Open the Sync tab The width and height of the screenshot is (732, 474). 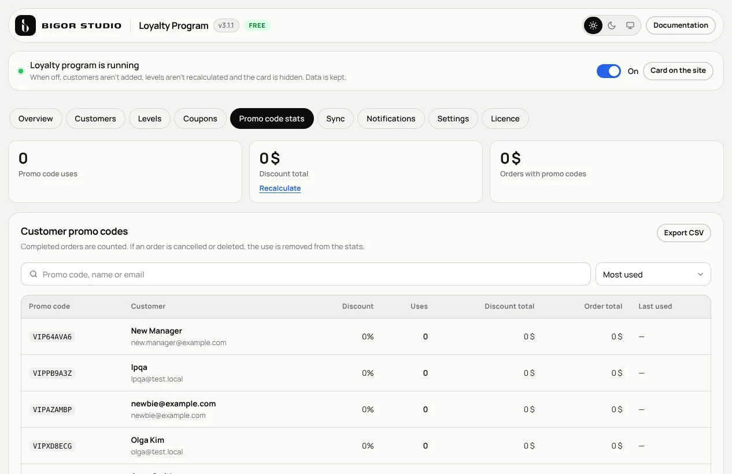coord(335,118)
